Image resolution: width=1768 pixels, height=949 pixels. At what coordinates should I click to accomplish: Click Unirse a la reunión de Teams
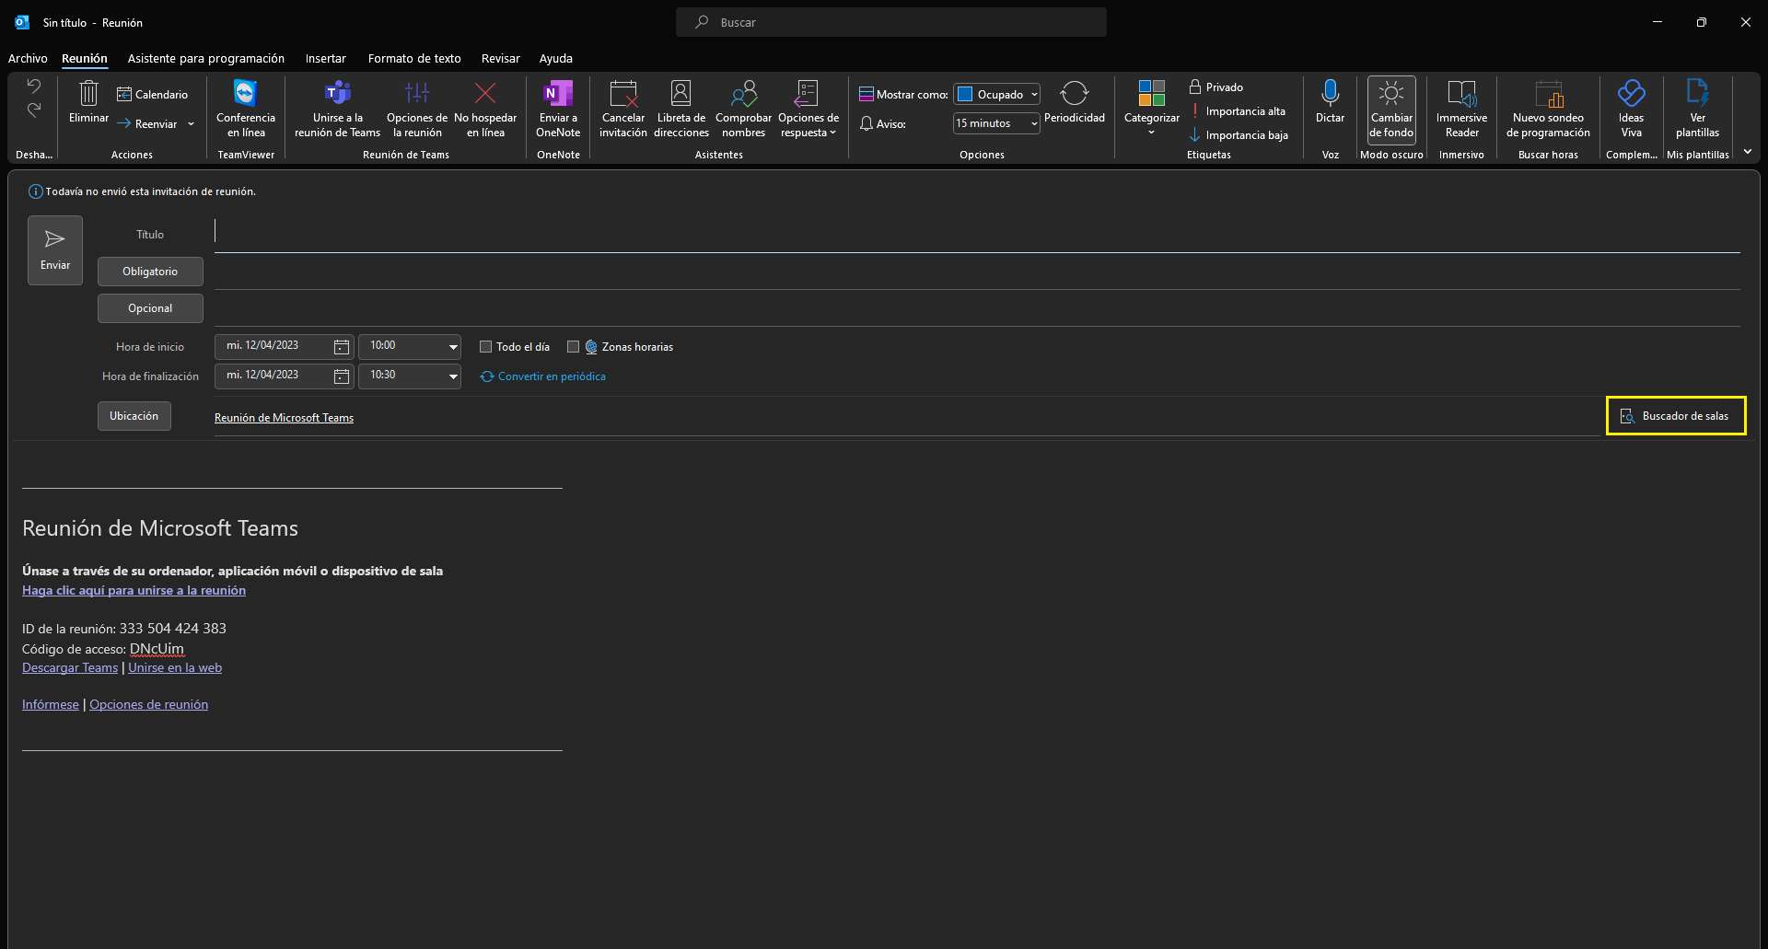337,109
